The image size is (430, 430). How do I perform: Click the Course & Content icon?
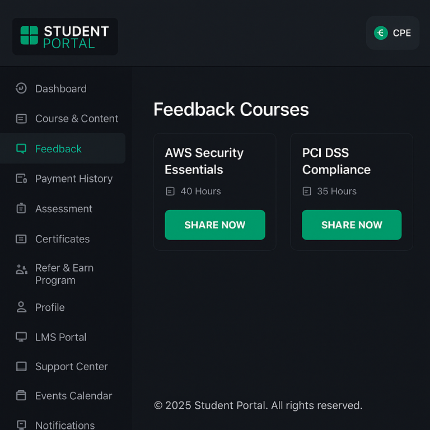(21, 119)
